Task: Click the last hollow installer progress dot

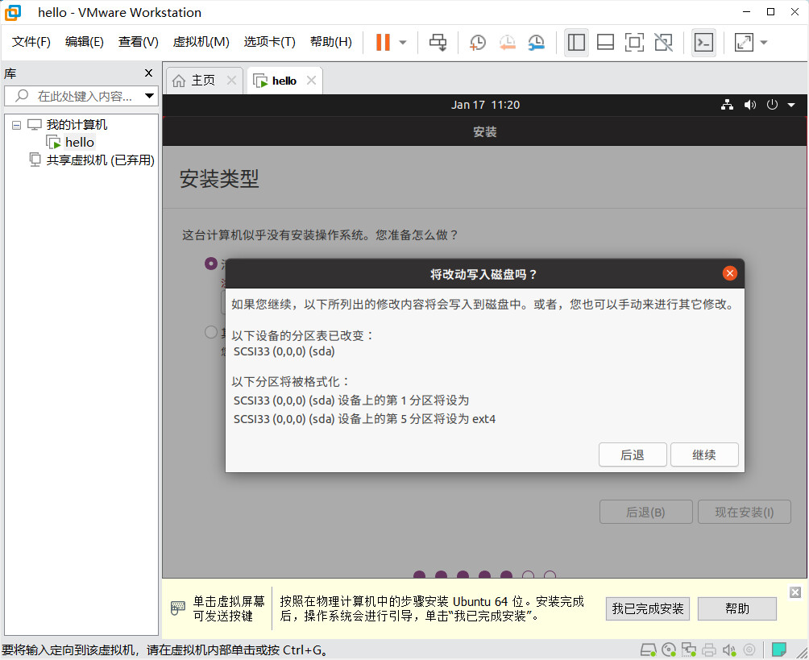Action: (550, 575)
